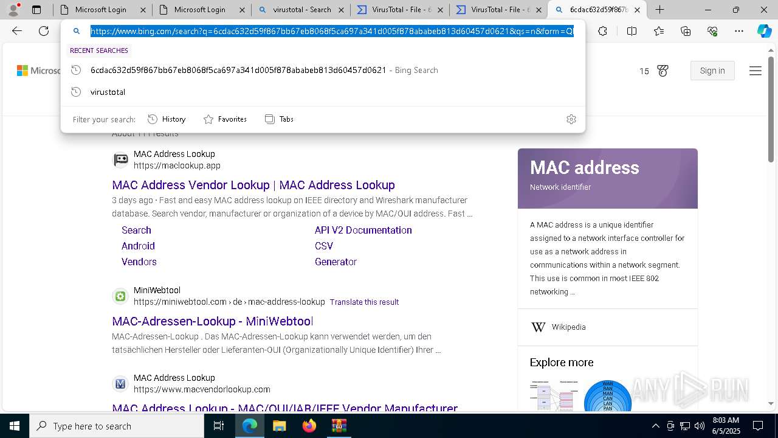Open WinRAR from the taskbar
The height and width of the screenshot is (438, 778).
tap(339, 426)
